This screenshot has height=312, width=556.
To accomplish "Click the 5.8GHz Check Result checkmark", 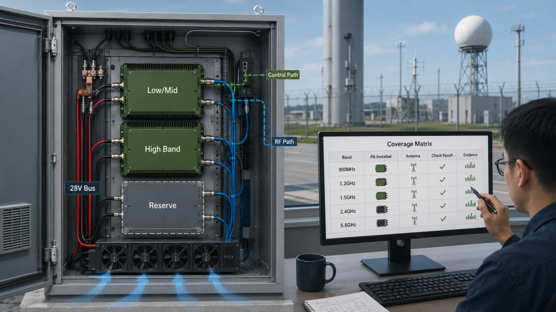I will (443, 219).
